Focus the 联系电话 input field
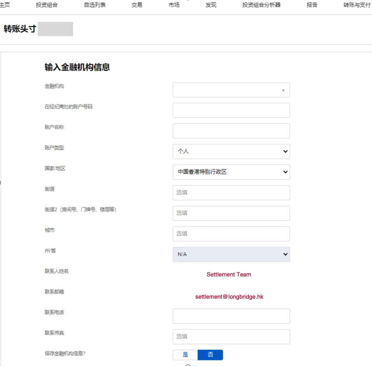Viewport: 372px width, 366px height. pos(231,316)
